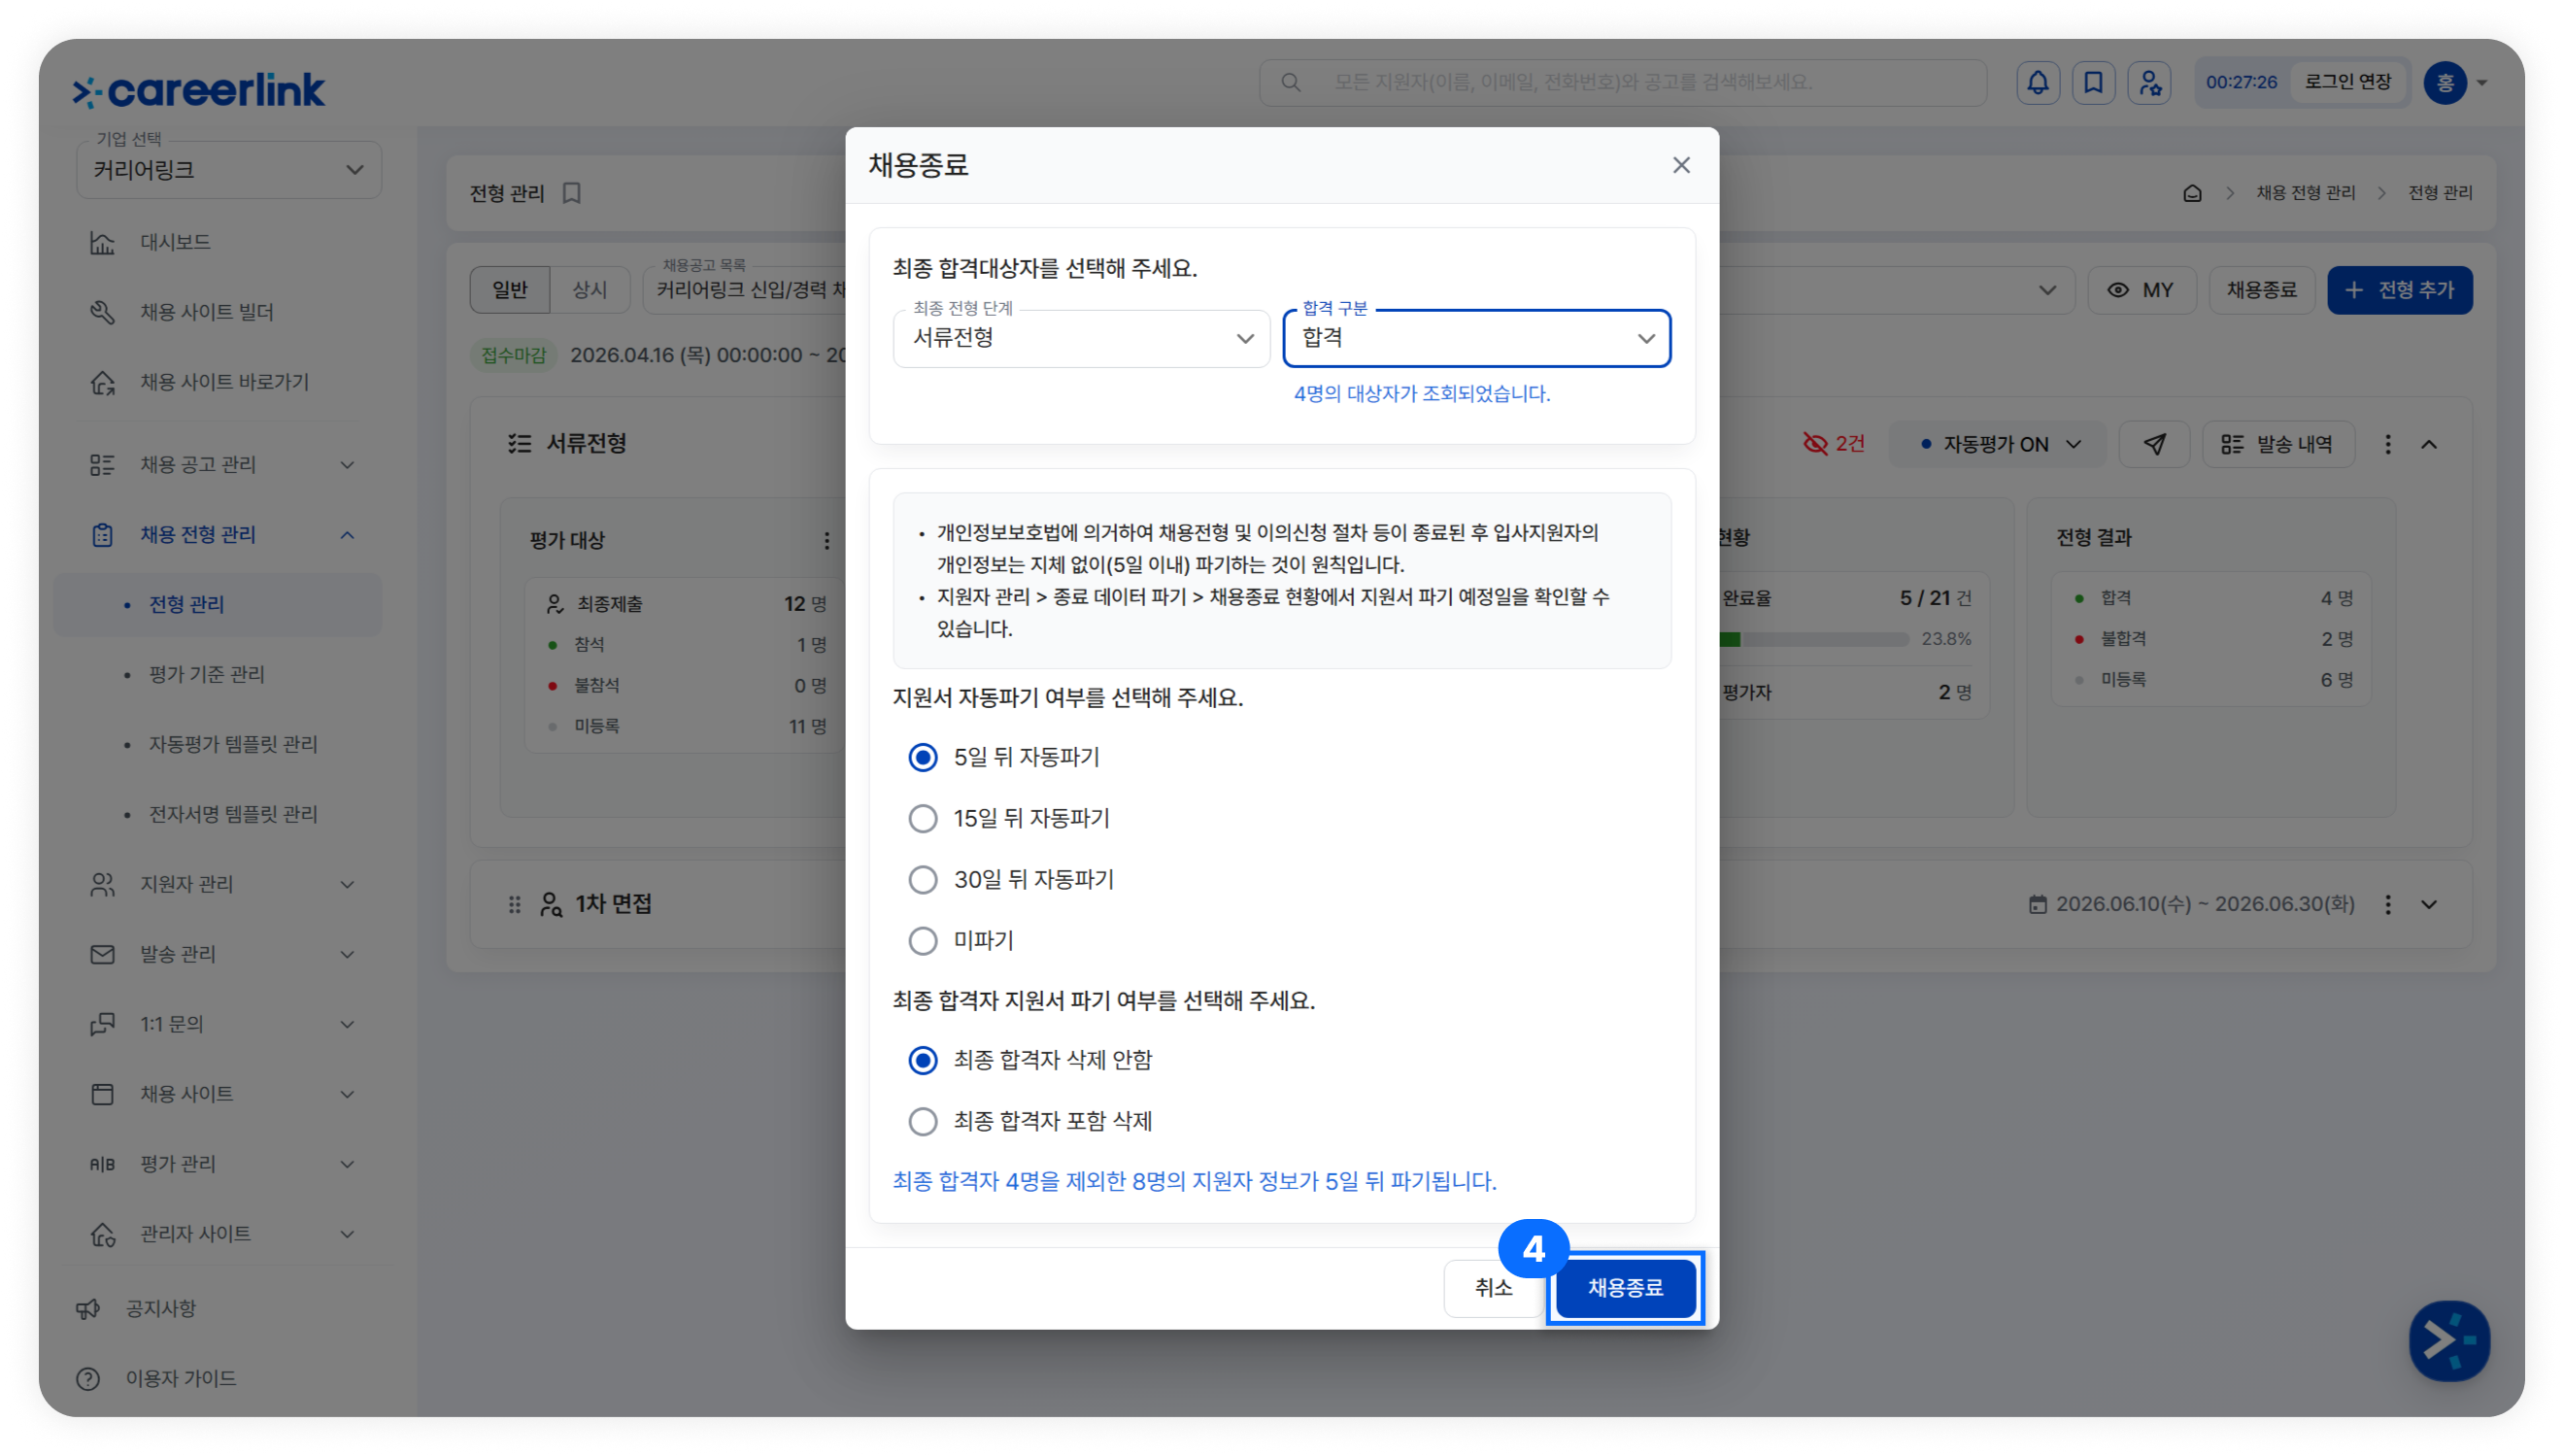2564x1456 pixels.
Task: Open the 최종 전형 단계 dropdown
Action: point(1082,338)
